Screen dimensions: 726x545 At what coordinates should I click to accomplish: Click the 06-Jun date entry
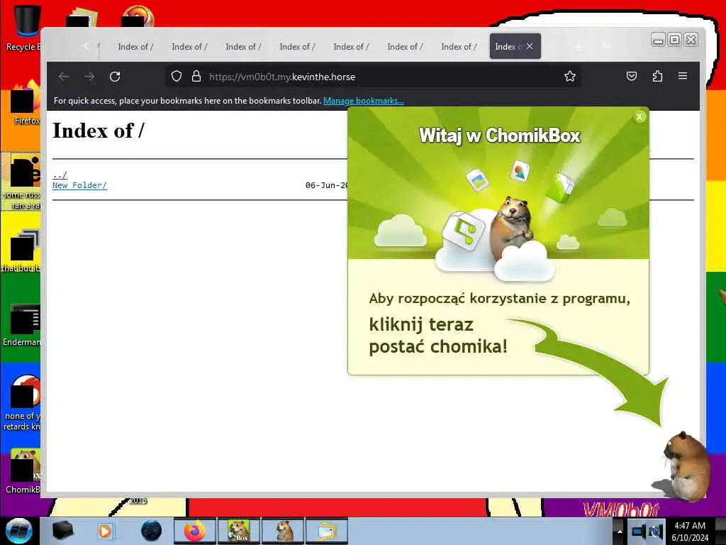326,185
